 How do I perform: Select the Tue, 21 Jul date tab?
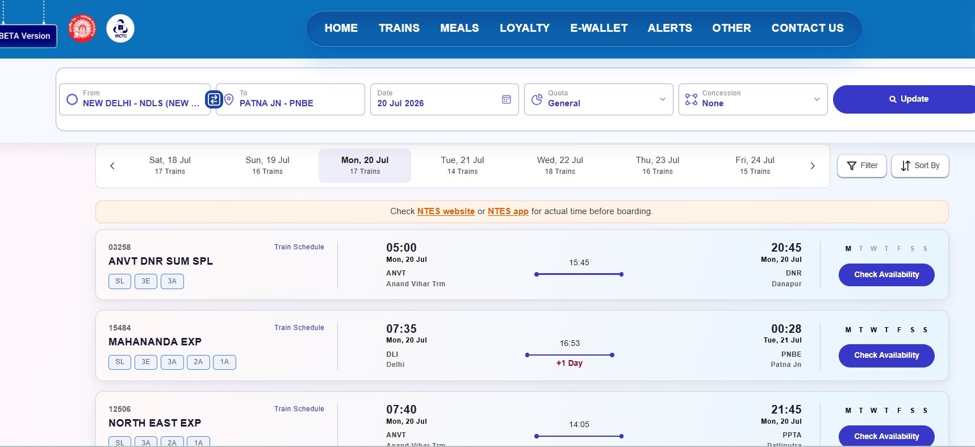click(x=463, y=166)
